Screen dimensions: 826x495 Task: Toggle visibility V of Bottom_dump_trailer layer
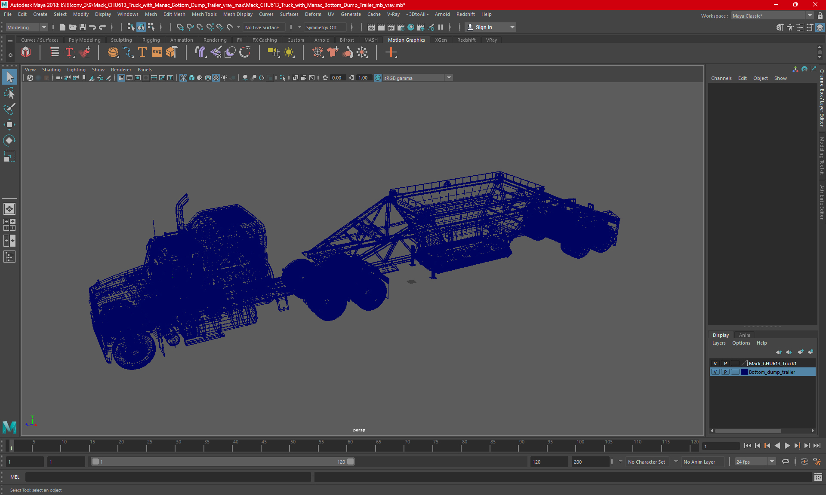[x=715, y=372]
